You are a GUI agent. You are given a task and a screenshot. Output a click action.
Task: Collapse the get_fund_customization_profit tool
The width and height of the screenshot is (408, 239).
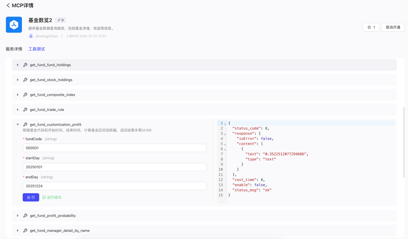click(x=18, y=124)
